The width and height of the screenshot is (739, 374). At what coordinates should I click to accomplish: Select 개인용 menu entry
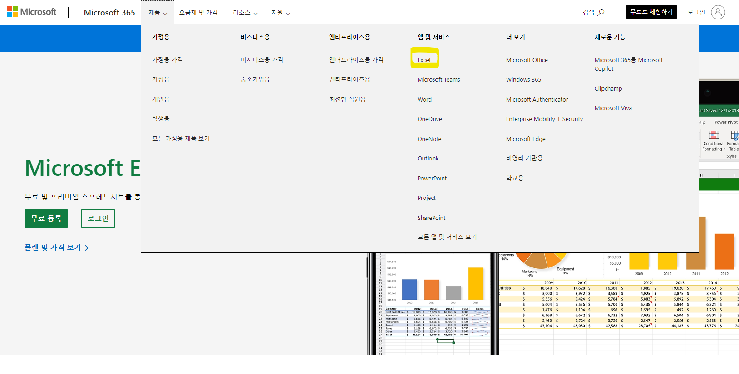tap(161, 99)
